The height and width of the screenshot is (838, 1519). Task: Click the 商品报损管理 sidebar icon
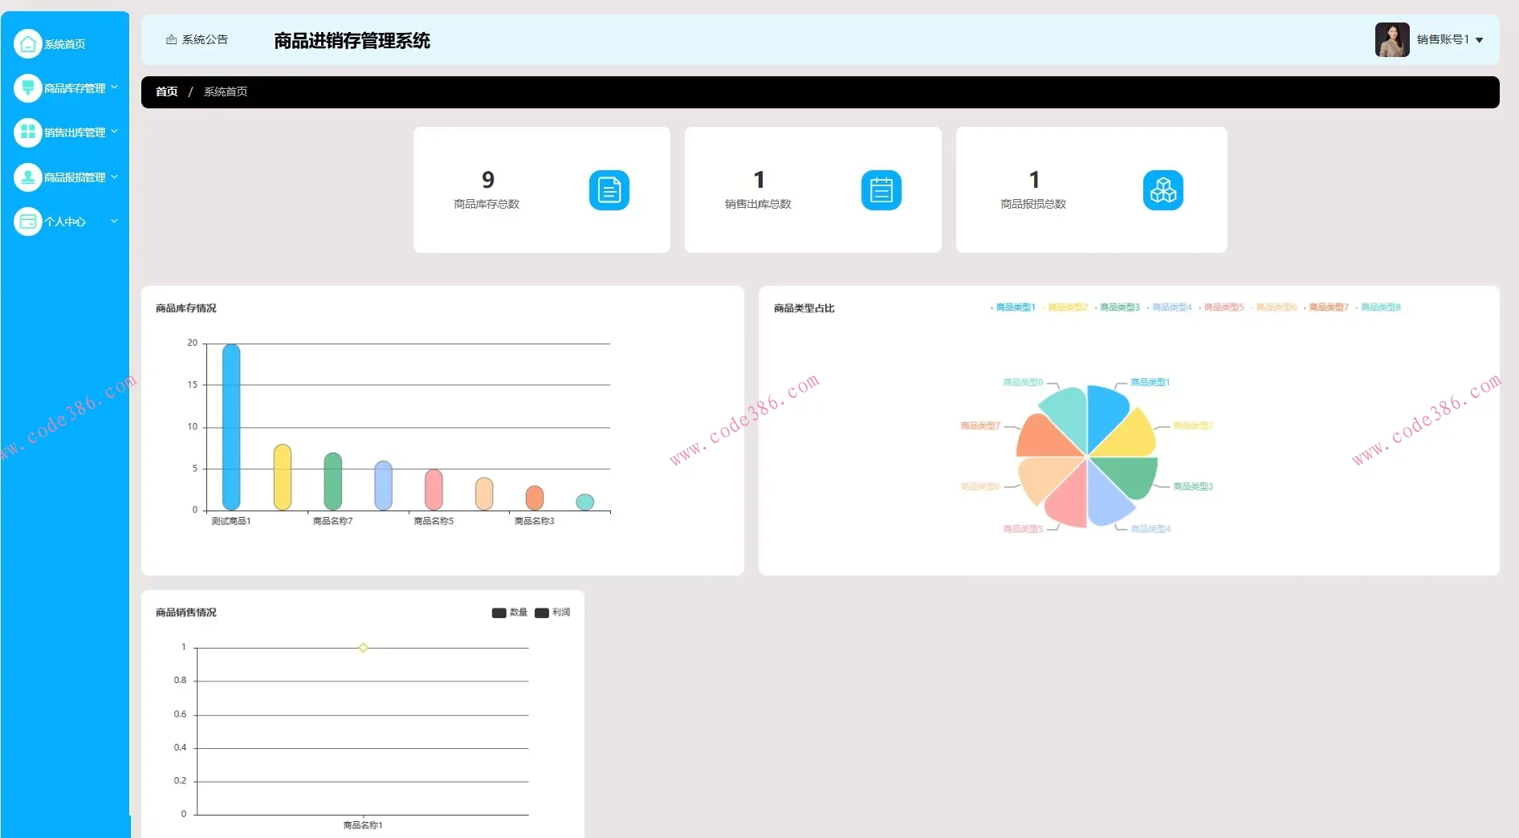point(27,177)
